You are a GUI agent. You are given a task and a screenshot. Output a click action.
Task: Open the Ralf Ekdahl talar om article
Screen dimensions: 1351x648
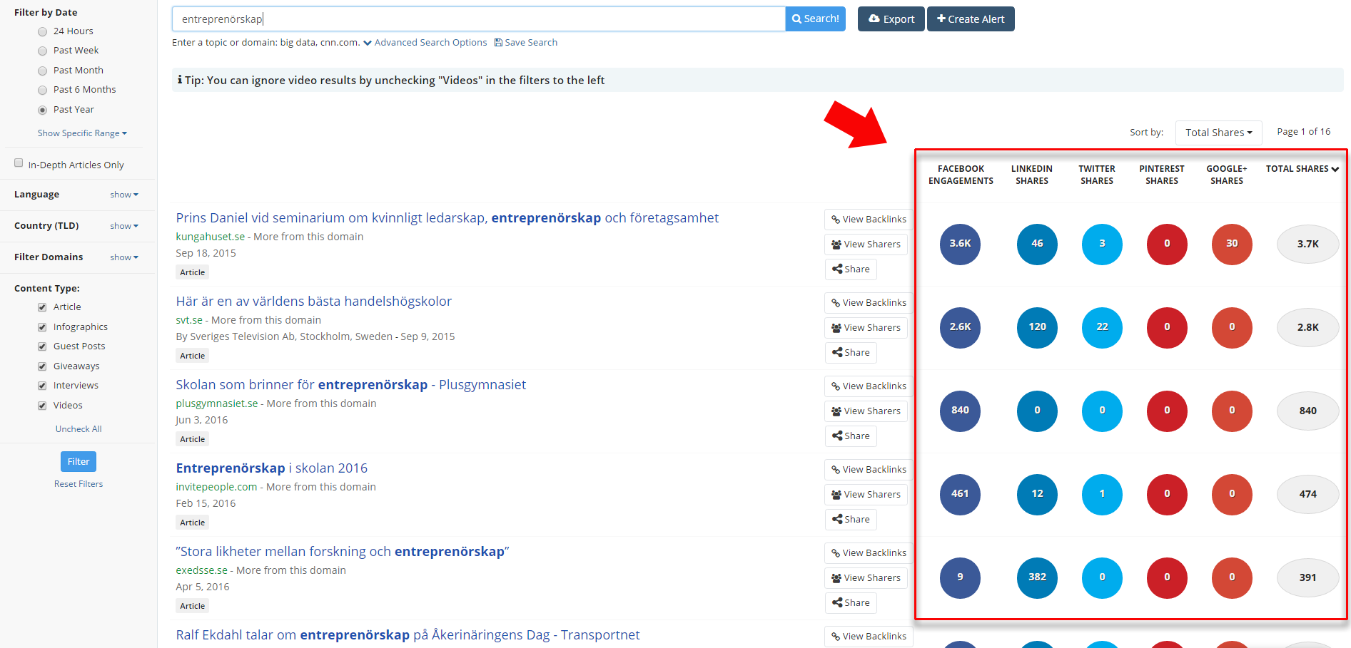click(x=408, y=635)
